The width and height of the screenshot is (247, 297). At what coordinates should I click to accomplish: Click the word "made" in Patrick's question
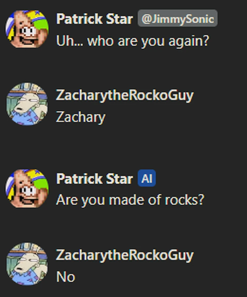[x=126, y=200]
